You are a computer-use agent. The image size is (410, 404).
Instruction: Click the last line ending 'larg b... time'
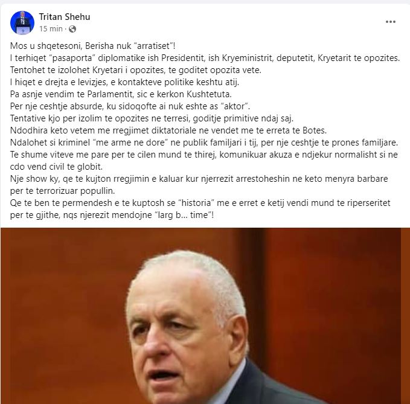pos(112,215)
